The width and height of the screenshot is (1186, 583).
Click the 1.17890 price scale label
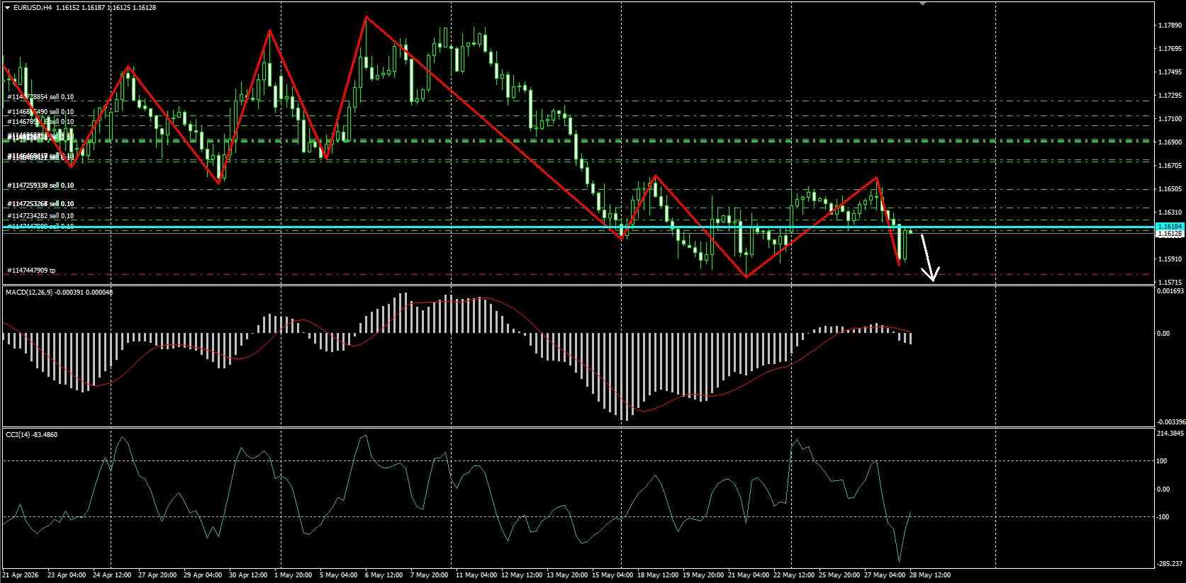click(x=1170, y=26)
